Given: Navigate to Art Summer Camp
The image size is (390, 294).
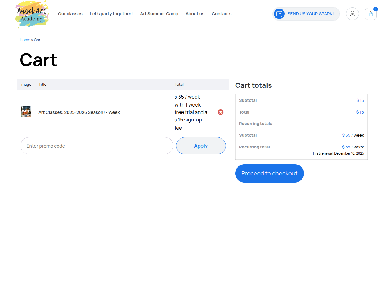Looking at the screenshot, I should pyautogui.click(x=159, y=14).
